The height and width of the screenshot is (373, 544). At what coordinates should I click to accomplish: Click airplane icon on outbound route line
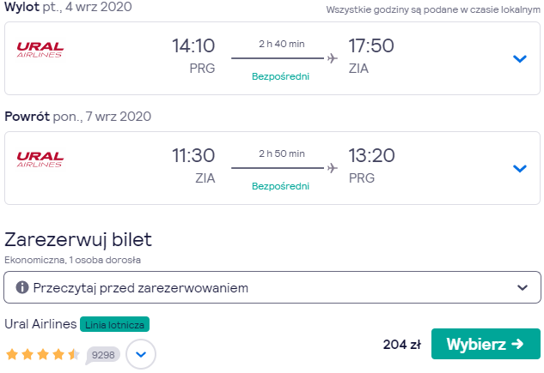click(x=333, y=58)
